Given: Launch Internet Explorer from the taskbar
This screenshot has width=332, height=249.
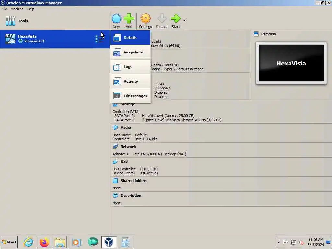Looking at the screenshot, I should point(29,242).
